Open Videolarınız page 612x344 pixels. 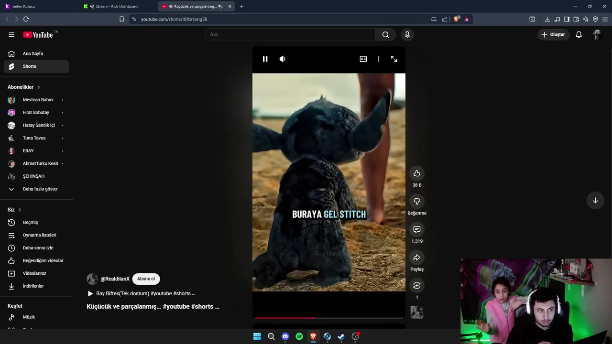(36, 273)
